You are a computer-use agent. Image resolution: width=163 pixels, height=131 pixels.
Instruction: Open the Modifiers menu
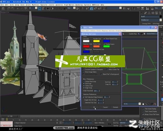coord(35,5)
